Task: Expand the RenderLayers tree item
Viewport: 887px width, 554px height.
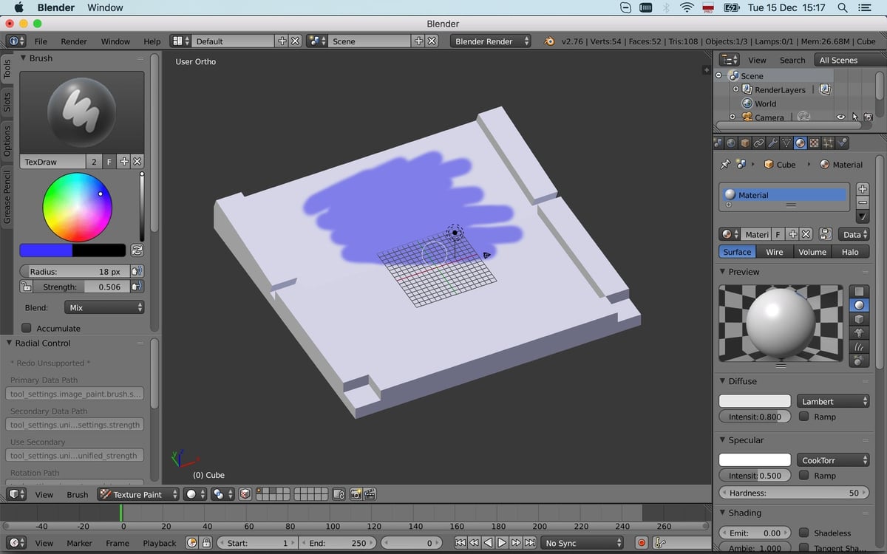Action: coord(735,89)
